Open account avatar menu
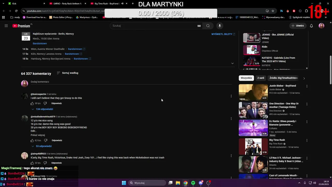The width and height of the screenshot is (332, 187). click(321, 26)
